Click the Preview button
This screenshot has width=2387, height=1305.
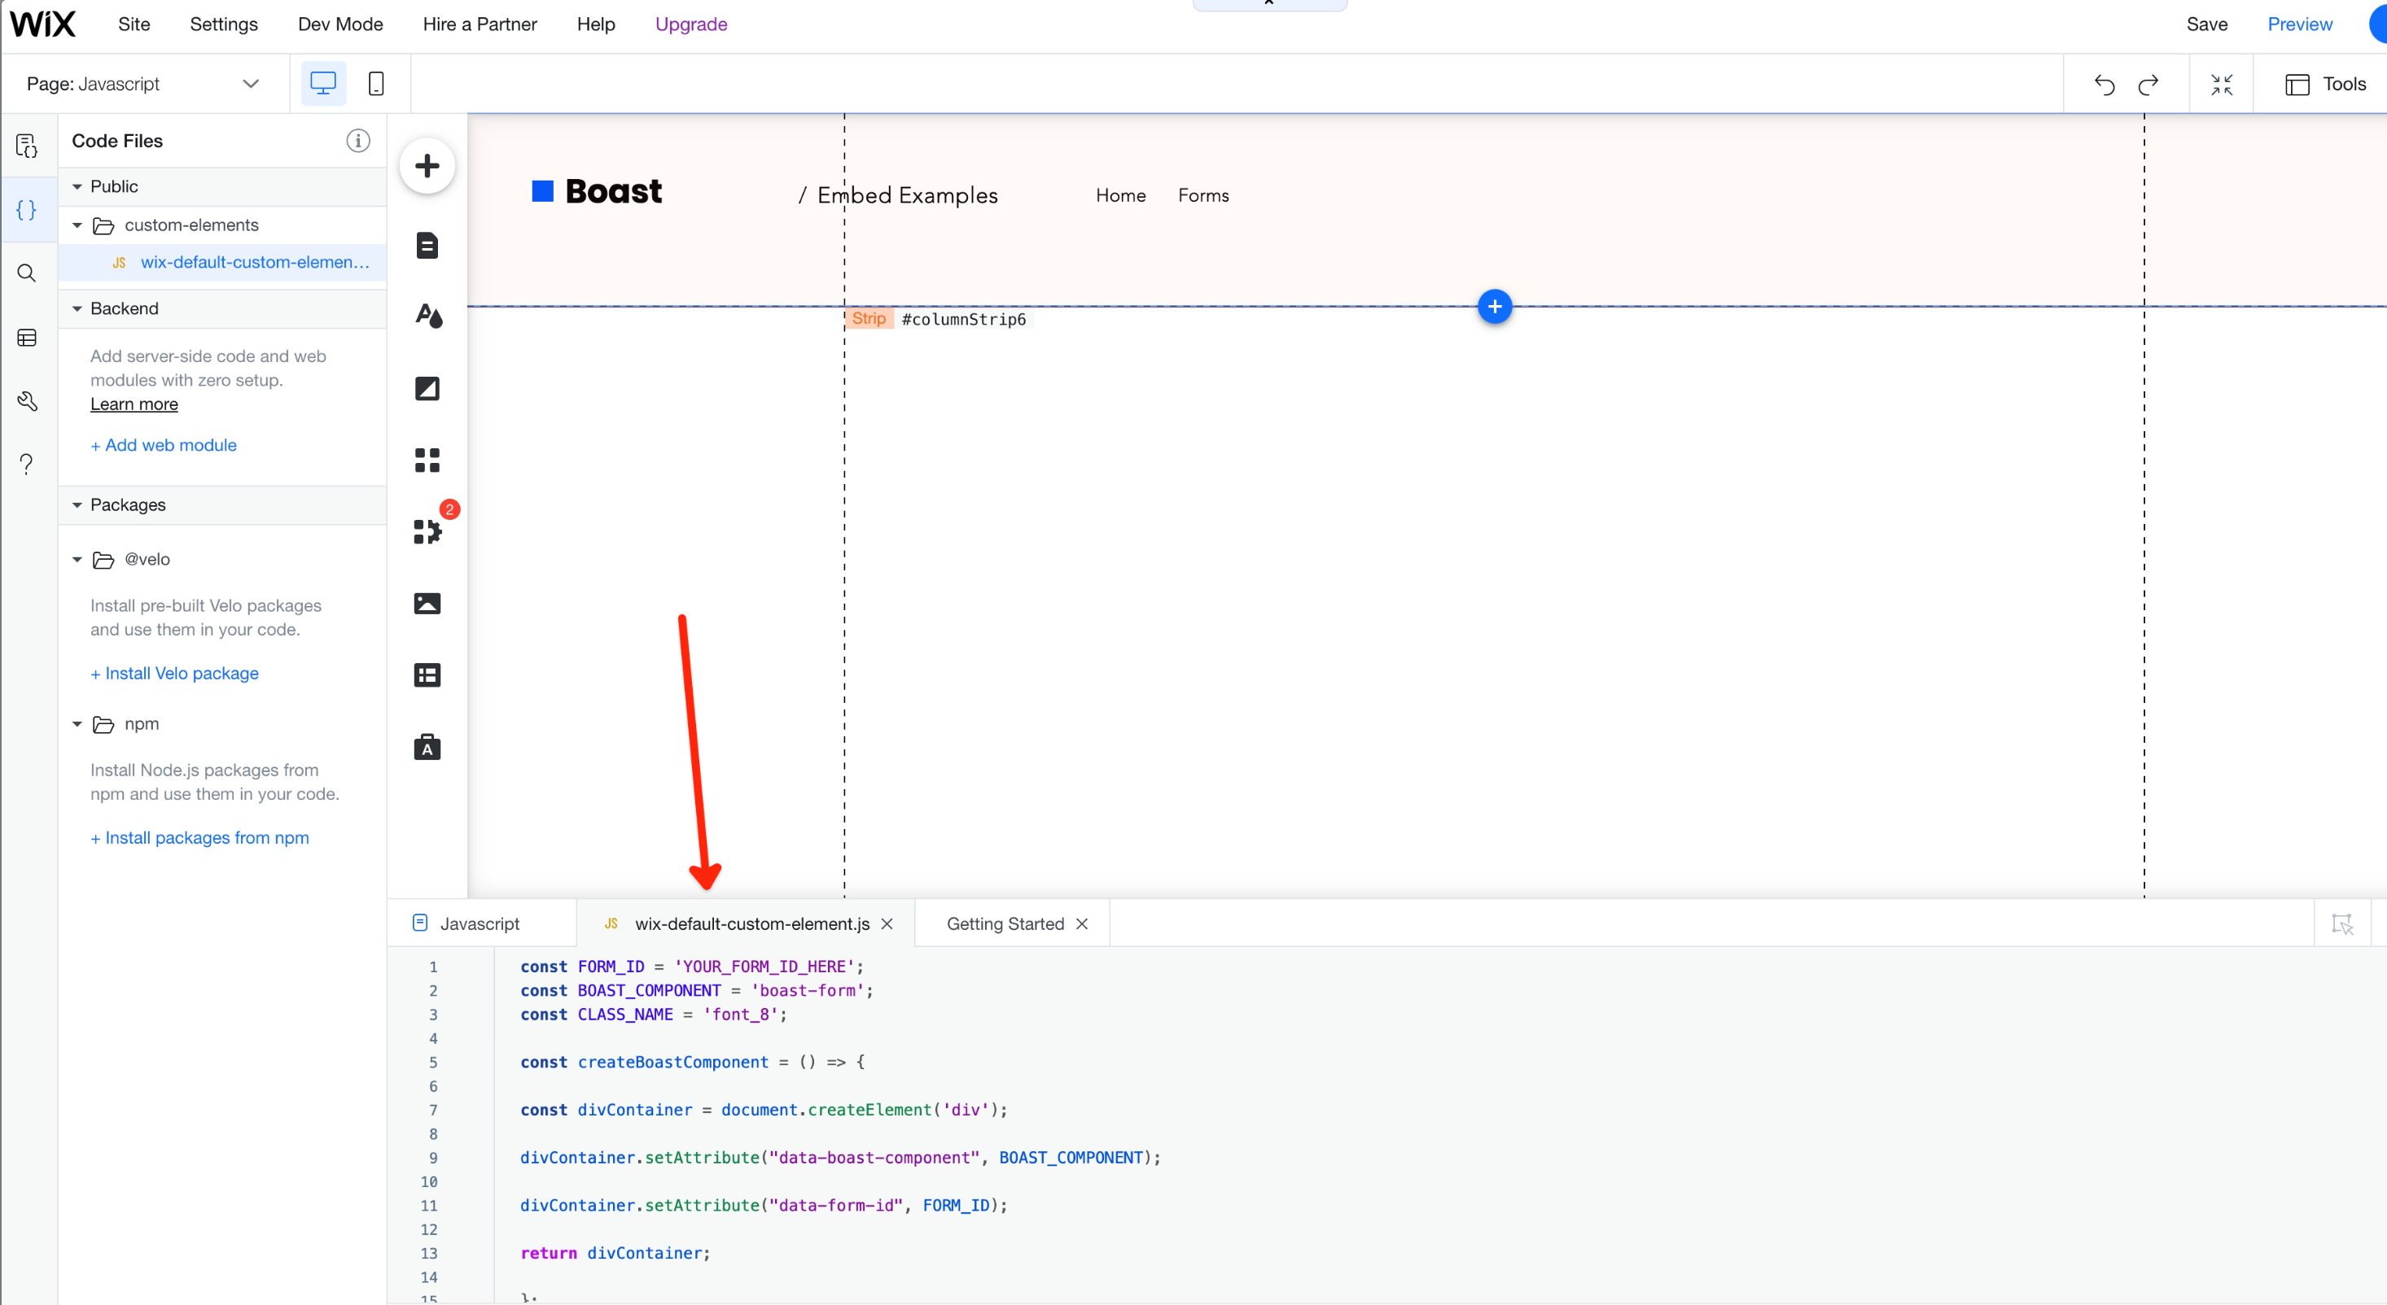(x=2299, y=24)
